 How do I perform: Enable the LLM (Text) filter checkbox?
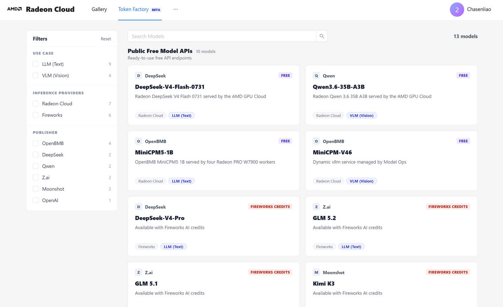click(36, 64)
